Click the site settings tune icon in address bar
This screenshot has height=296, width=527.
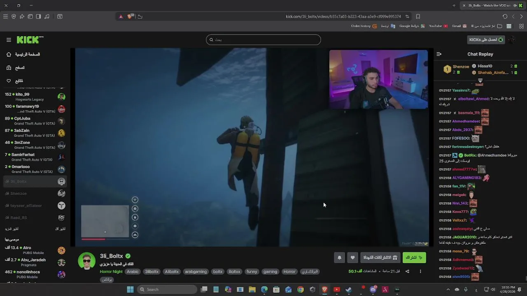pos(407,16)
